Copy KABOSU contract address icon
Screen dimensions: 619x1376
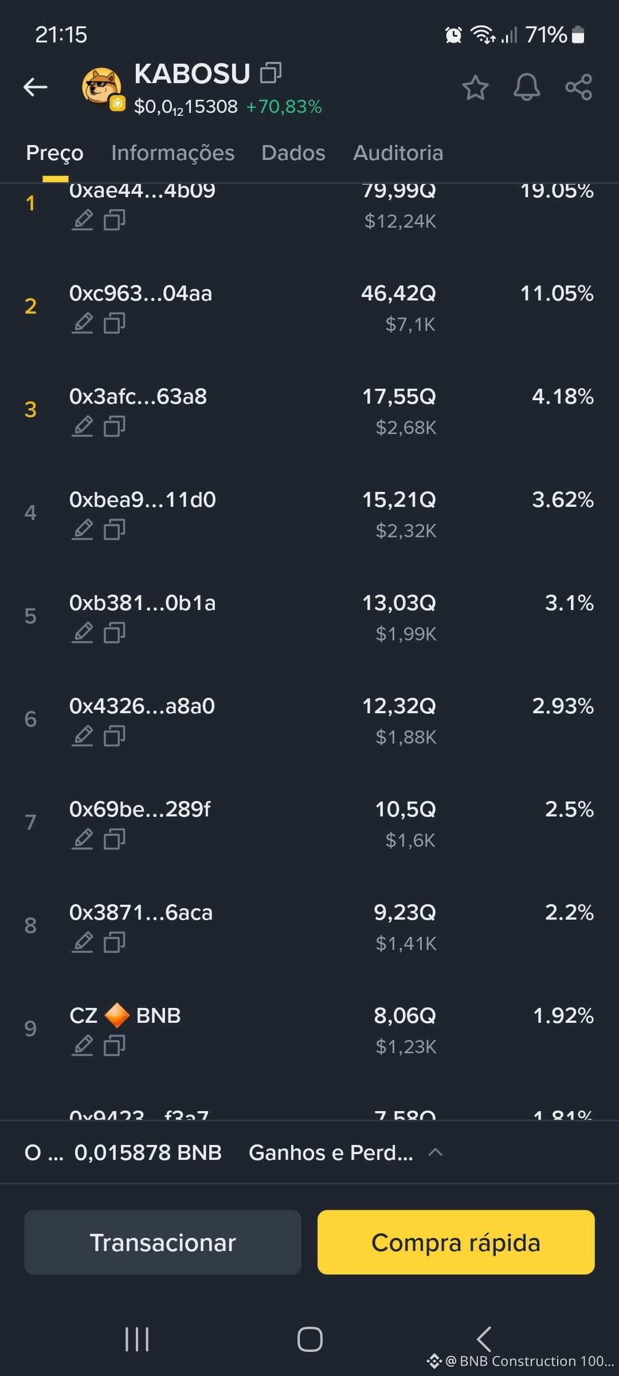[x=271, y=73]
